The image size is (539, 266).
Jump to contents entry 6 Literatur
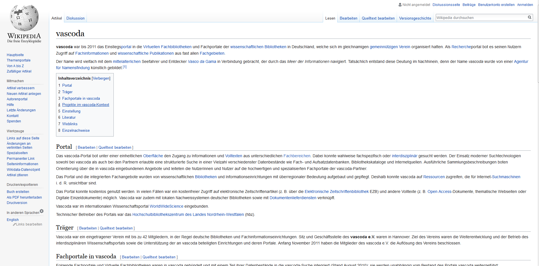pos(67,118)
